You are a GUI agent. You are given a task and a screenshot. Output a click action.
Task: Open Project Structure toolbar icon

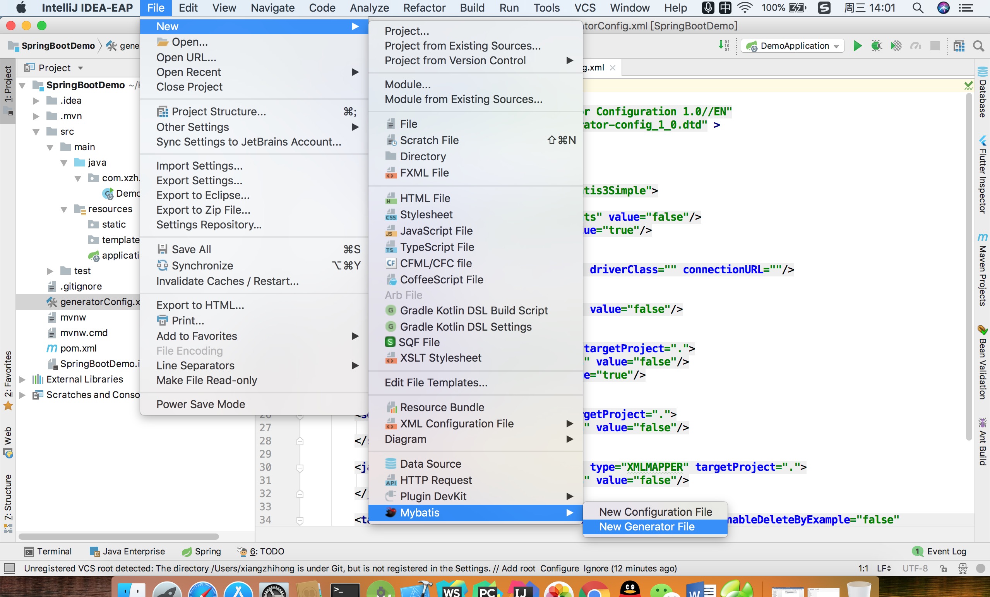click(959, 46)
